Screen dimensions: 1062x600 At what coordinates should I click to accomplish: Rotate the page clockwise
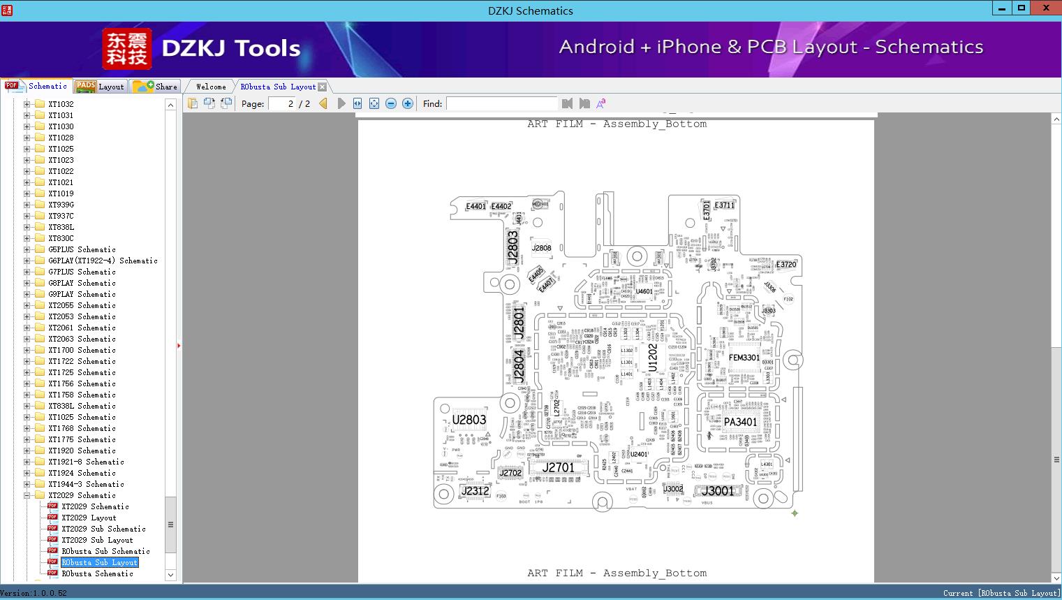pos(209,103)
